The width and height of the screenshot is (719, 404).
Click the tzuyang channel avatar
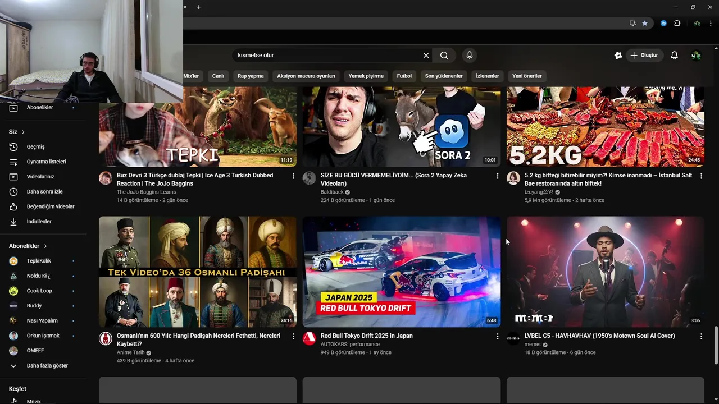[x=513, y=178]
